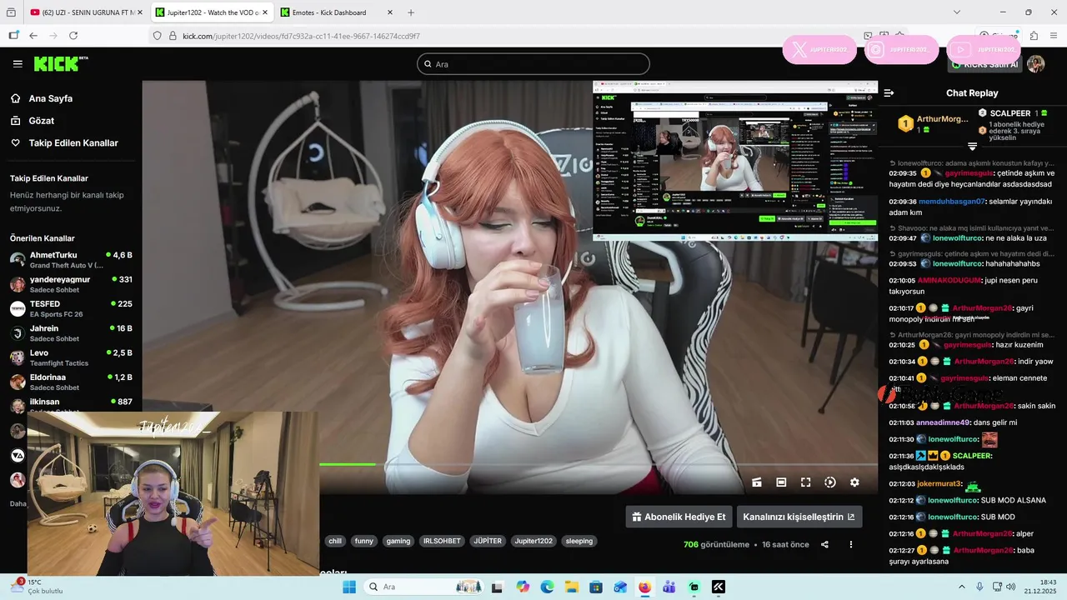Click the browser back arrow
Screen dimensions: 1067x600
pos(33,36)
